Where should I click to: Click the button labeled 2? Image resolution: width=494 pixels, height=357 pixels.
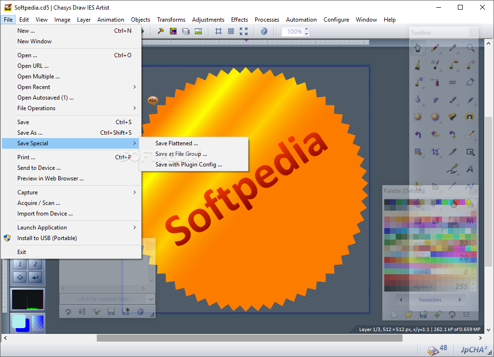(35, 264)
